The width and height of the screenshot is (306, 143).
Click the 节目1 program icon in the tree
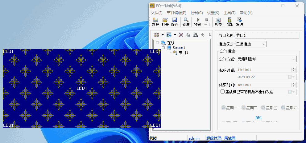175,53
